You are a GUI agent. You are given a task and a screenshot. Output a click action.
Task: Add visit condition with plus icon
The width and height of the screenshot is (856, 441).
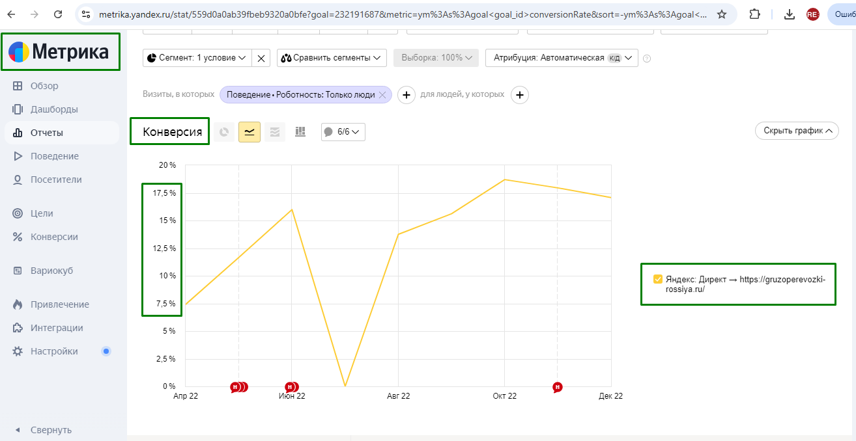pos(406,95)
